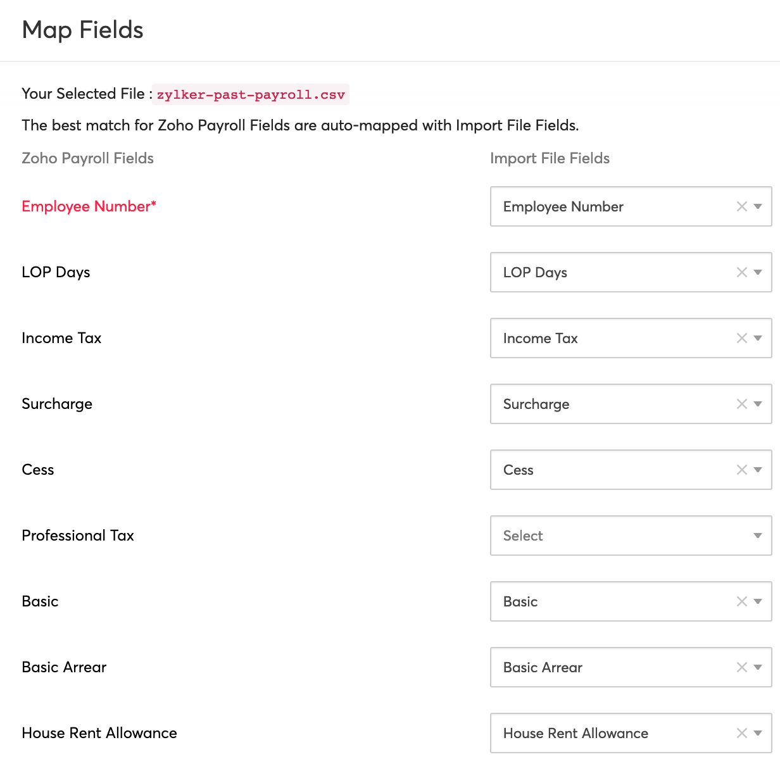Click the Map Fields heading
The width and height of the screenshot is (780, 771).
(82, 30)
